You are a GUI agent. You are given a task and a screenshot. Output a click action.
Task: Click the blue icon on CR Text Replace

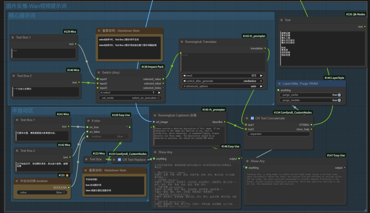[120, 159]
